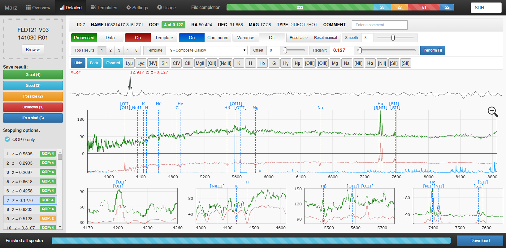Open the Usage help tab
Screen dimensions: 506x248
click(166, 7)
